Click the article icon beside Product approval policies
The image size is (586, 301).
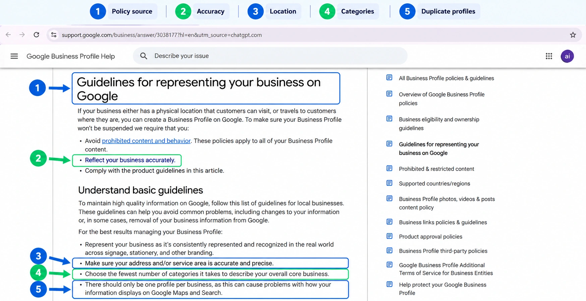coord(389,236)
